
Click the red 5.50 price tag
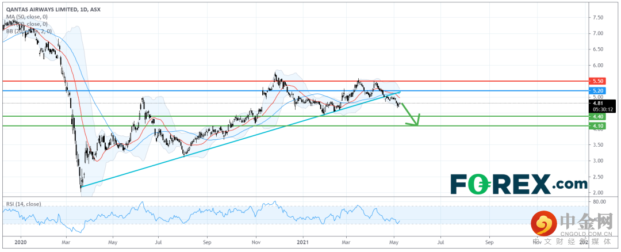click(596, 81)
